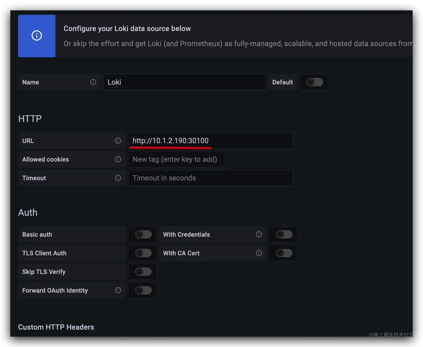The height and width of the screenshot is (347, 423).
Task: Enable the With Credentials switch
Action: click(x=284, y=234)
